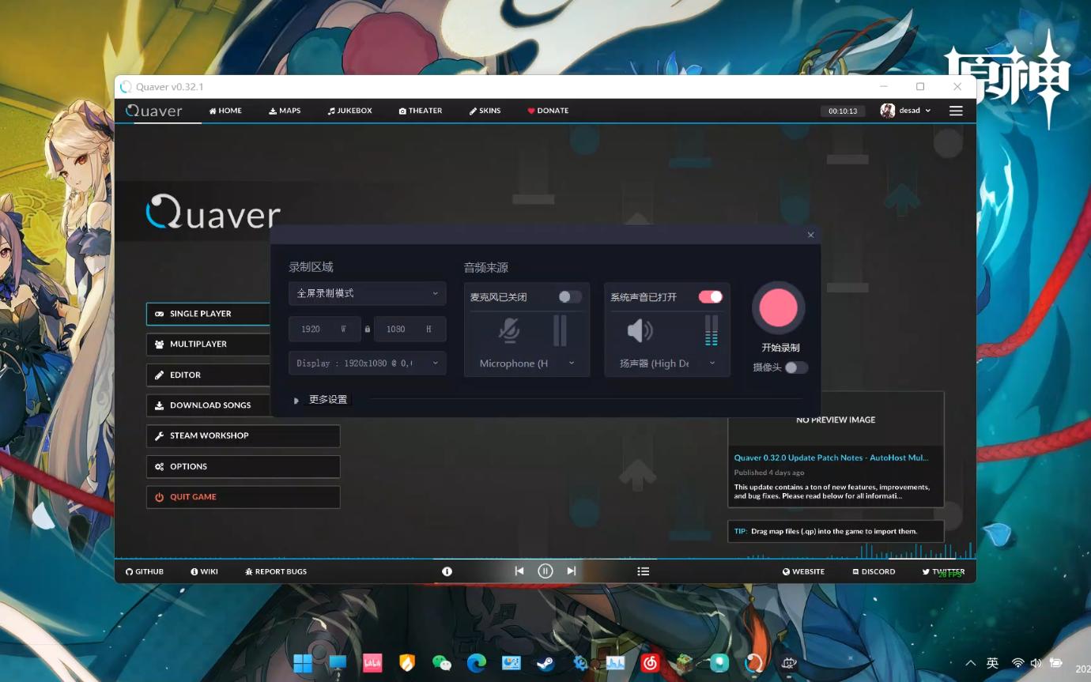Image resolution: width=1091 pixels, height=682 pixels.
Task: Open the jukebox playlist list icon
Action: click(x=644, y=571)
